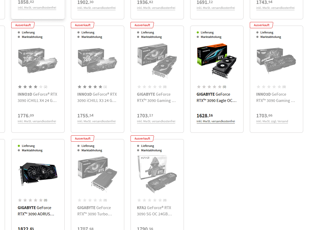Click the Ausverkauft badge above the KFA2 card
The height and width of the screenshot is (230, 322).
click(x=142, y=139)
